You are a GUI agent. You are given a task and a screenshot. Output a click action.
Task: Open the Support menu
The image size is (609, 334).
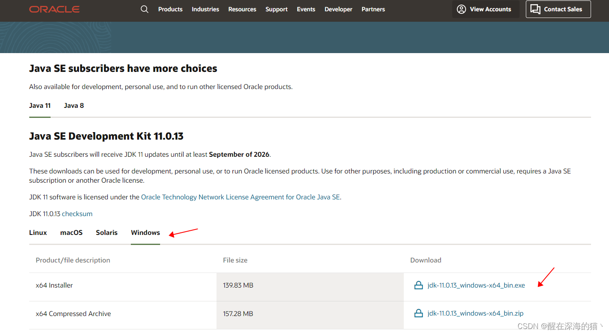coord(277,9)
